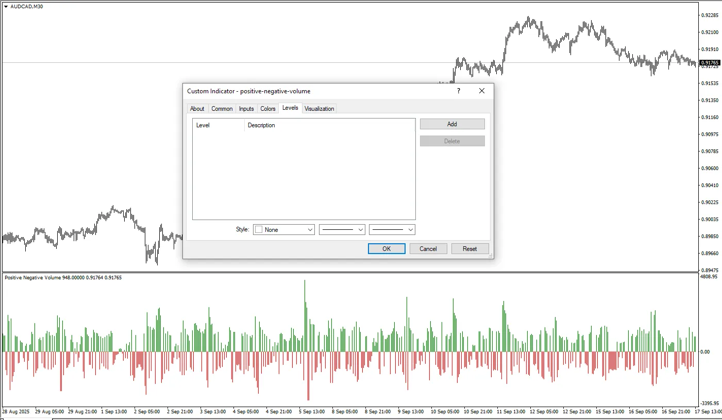The height and width of the screenshot is (420, 722).
Task: Select the Colors tab
Action: [x=268, y=109]
